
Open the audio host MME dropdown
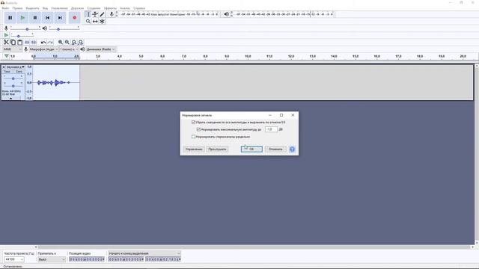pyautogui.click(x=12, y=49)
